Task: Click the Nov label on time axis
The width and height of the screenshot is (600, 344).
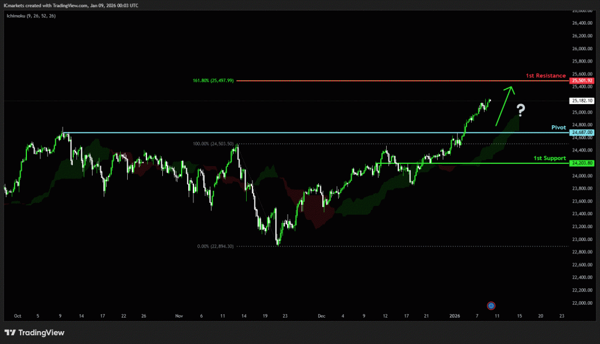Action: [179, 315]
